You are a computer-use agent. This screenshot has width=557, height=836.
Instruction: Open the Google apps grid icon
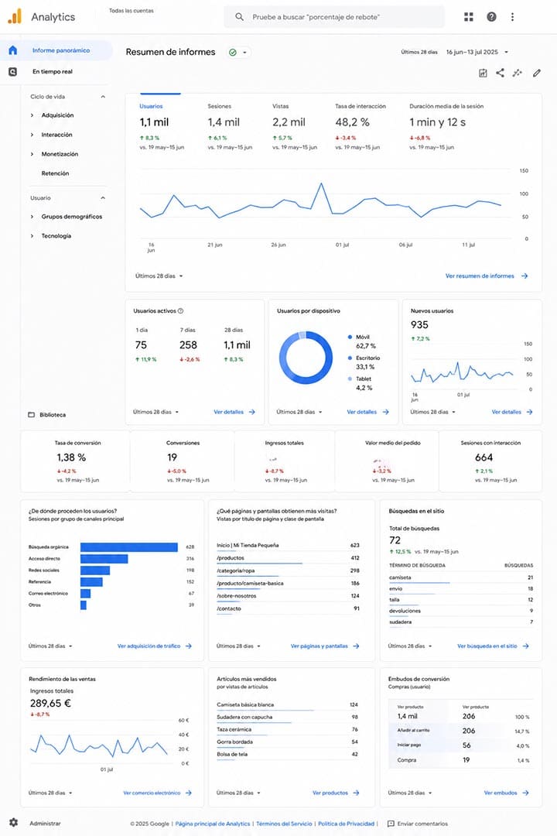[x=469, y=17]
